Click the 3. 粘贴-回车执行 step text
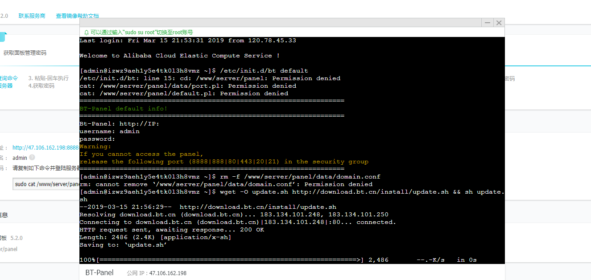The width and height of the screenshot is (591, 280). (49, 78)
